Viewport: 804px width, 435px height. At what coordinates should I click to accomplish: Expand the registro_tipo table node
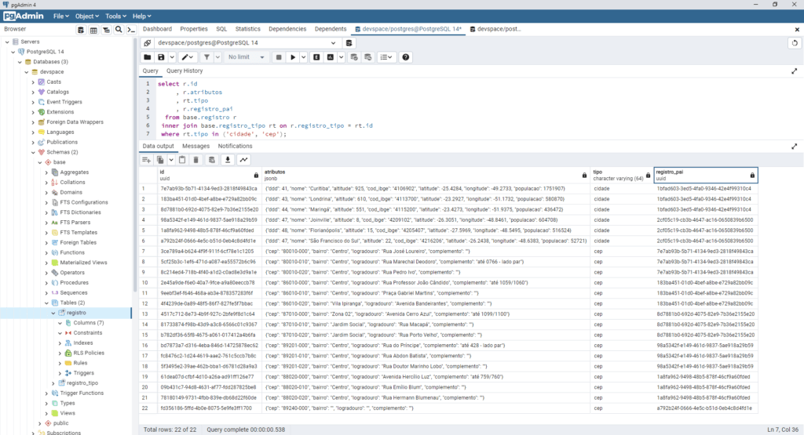(x=53, y=383)
